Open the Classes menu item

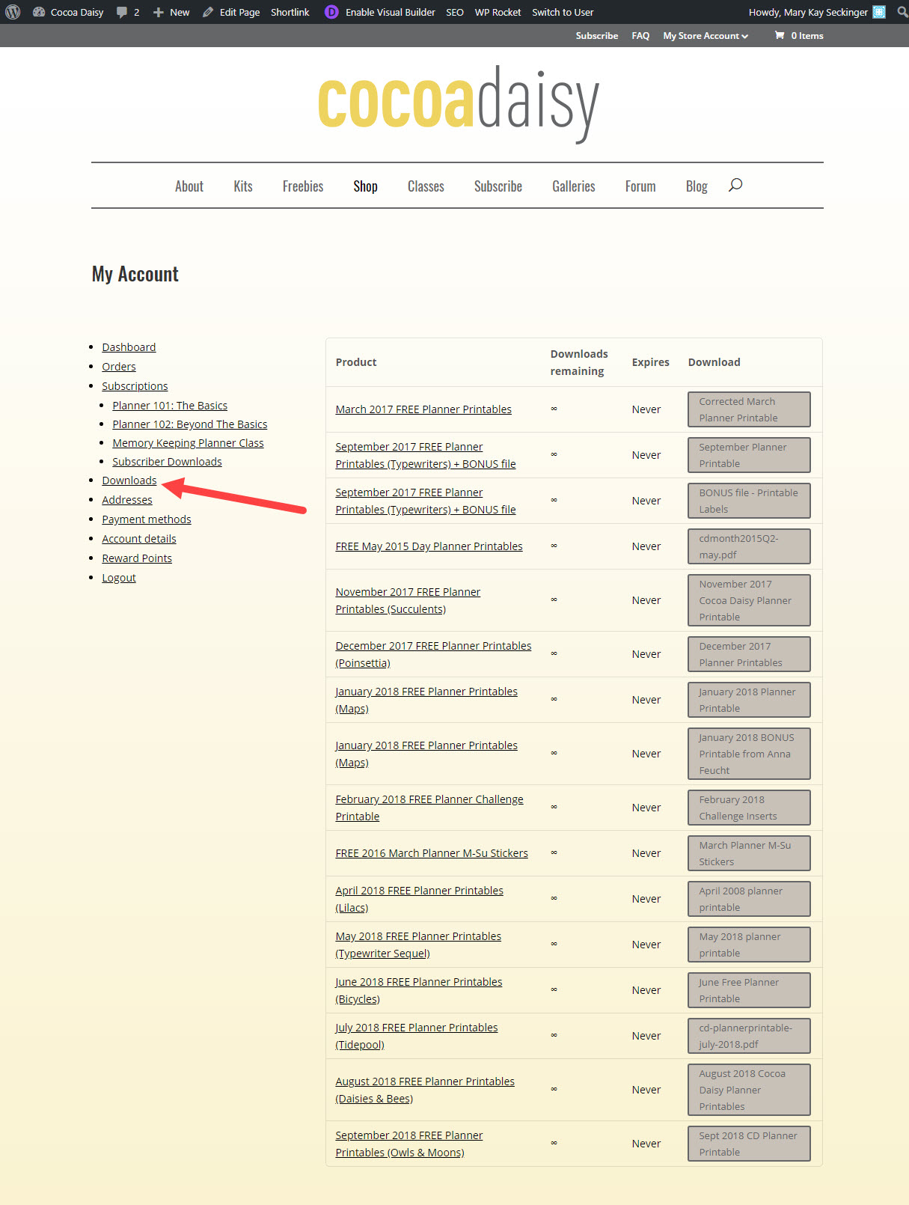(426, 186)
